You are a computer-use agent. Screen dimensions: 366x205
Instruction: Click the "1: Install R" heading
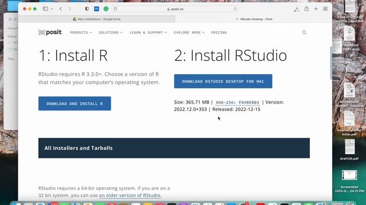73,55
